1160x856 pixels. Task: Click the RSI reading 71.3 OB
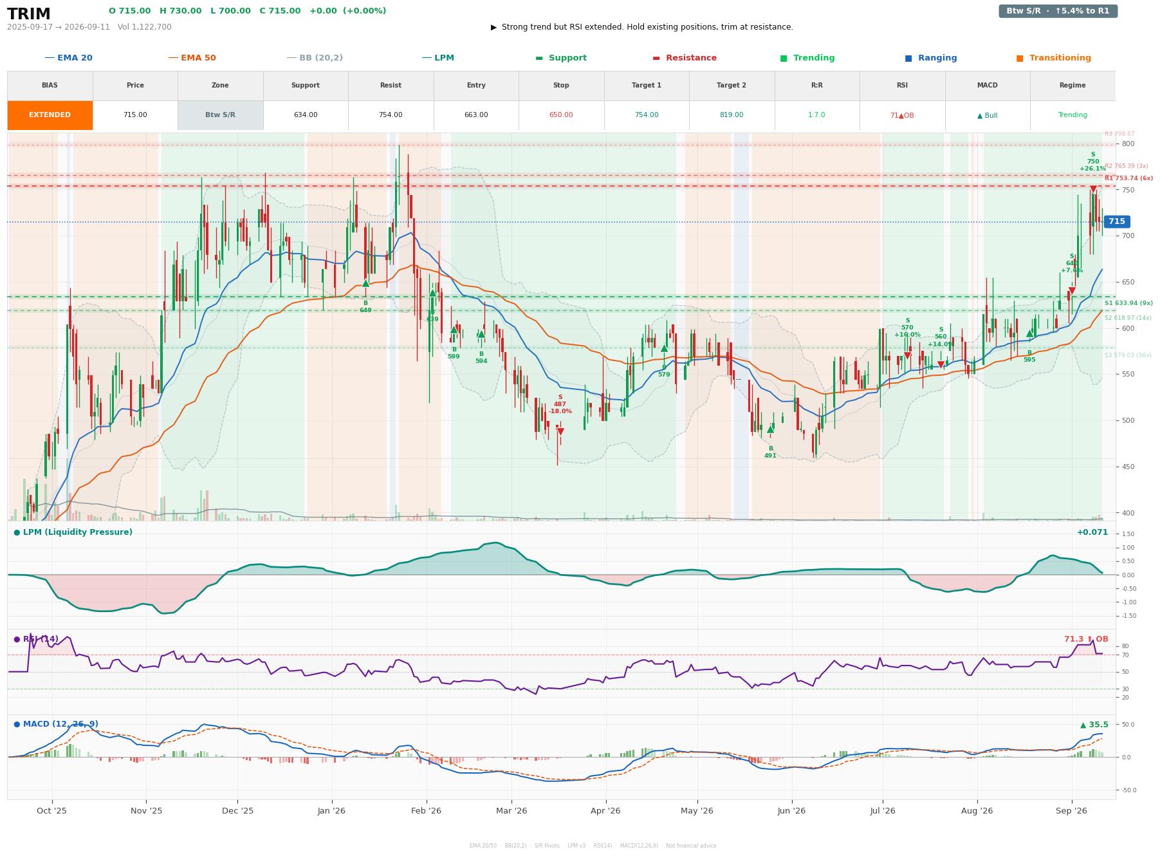(x=1086, y=639)
